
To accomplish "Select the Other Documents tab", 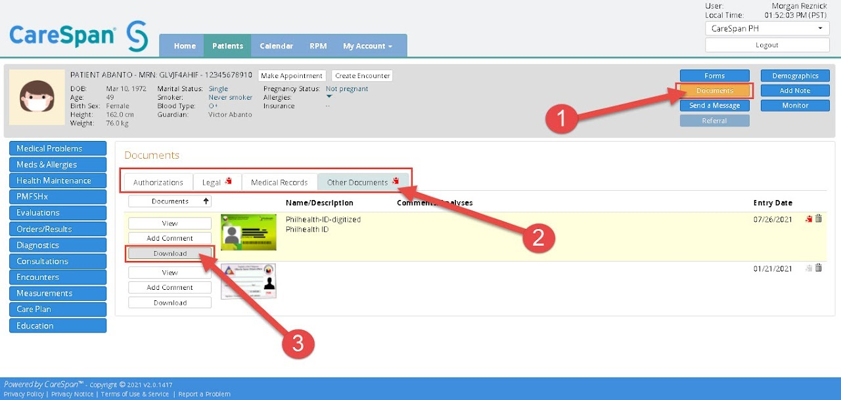I will (363, 182).
